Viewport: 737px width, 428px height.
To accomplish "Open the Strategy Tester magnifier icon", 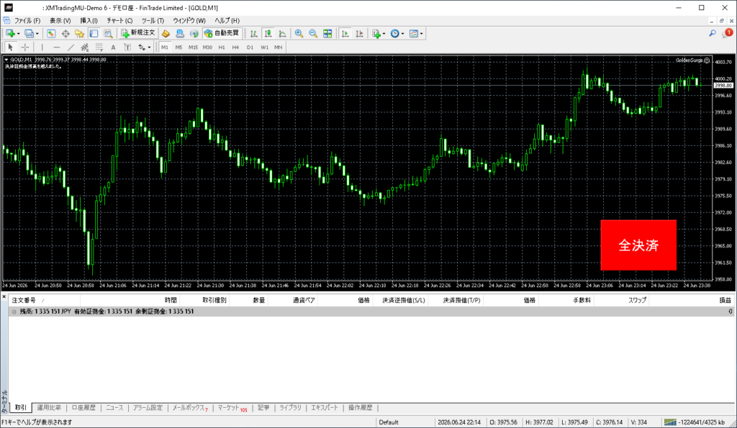I will pyautogui.click(x=108, y=33).
